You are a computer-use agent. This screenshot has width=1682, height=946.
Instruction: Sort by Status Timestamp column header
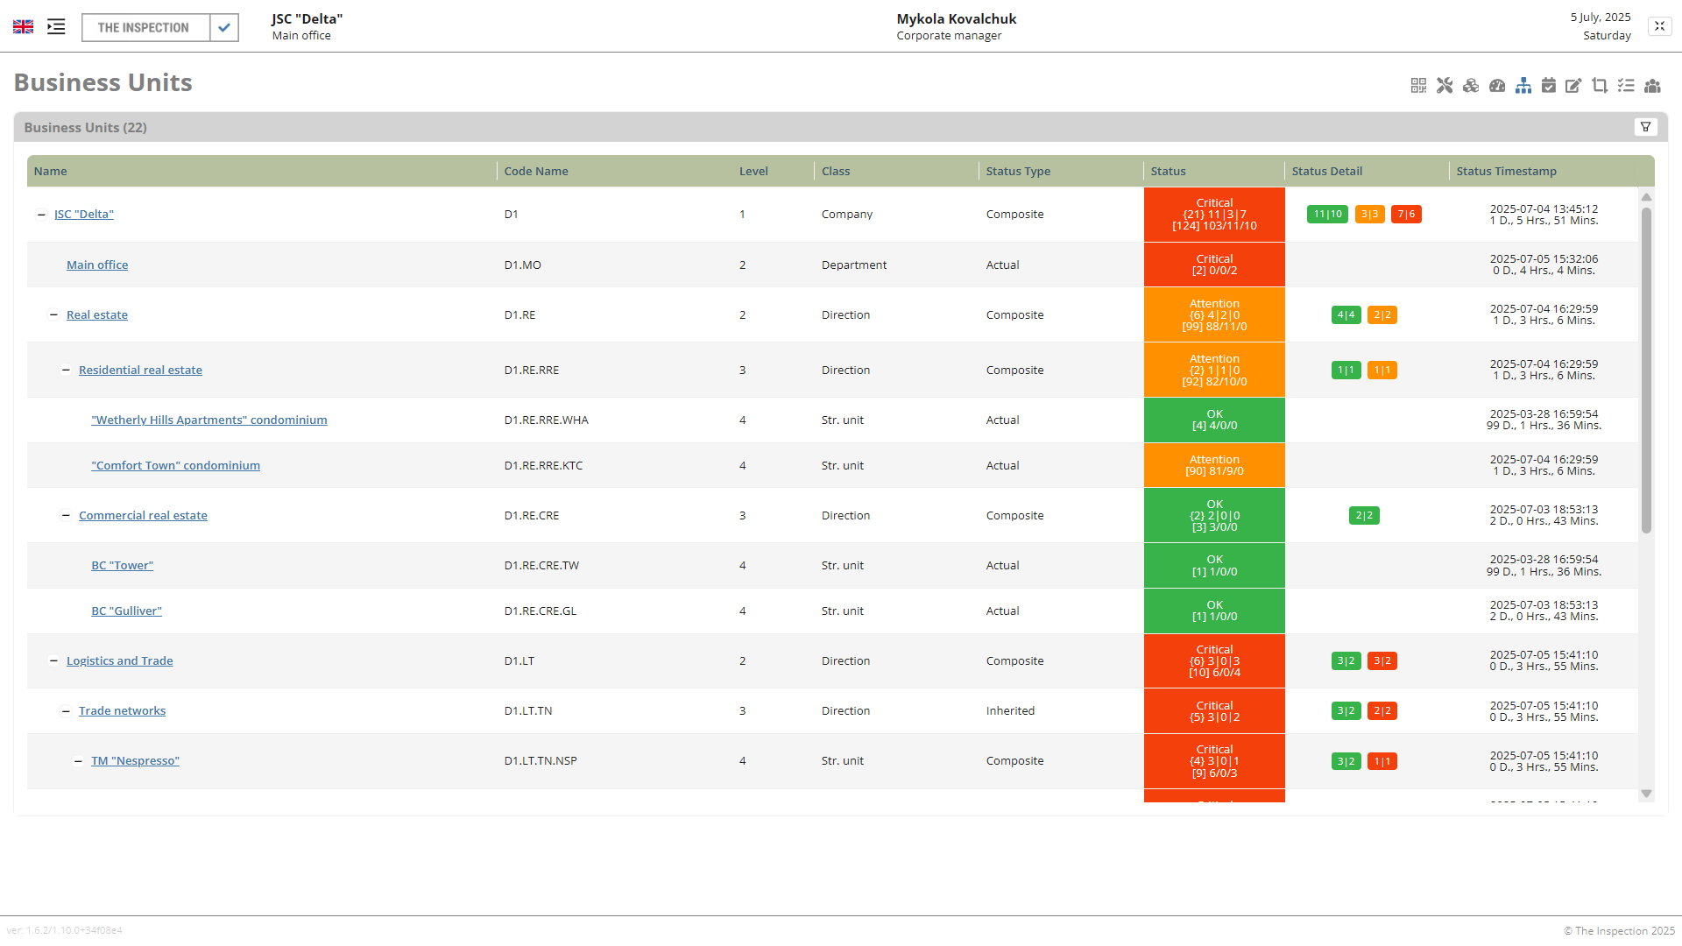(1506, 171)
